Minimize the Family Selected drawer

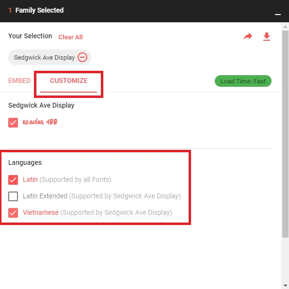pyautogui.click(x=277, y=15)
